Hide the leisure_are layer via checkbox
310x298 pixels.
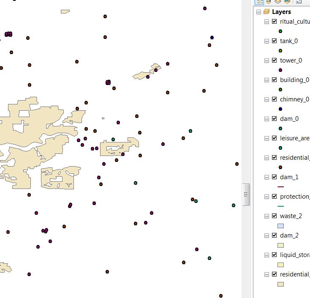274,138
